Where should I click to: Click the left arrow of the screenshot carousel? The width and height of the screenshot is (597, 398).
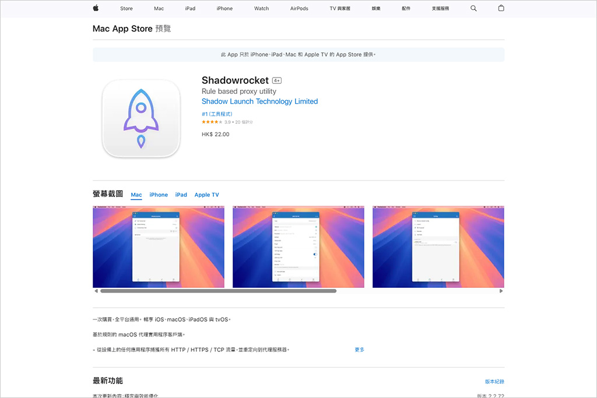click(x=96, y=290)
